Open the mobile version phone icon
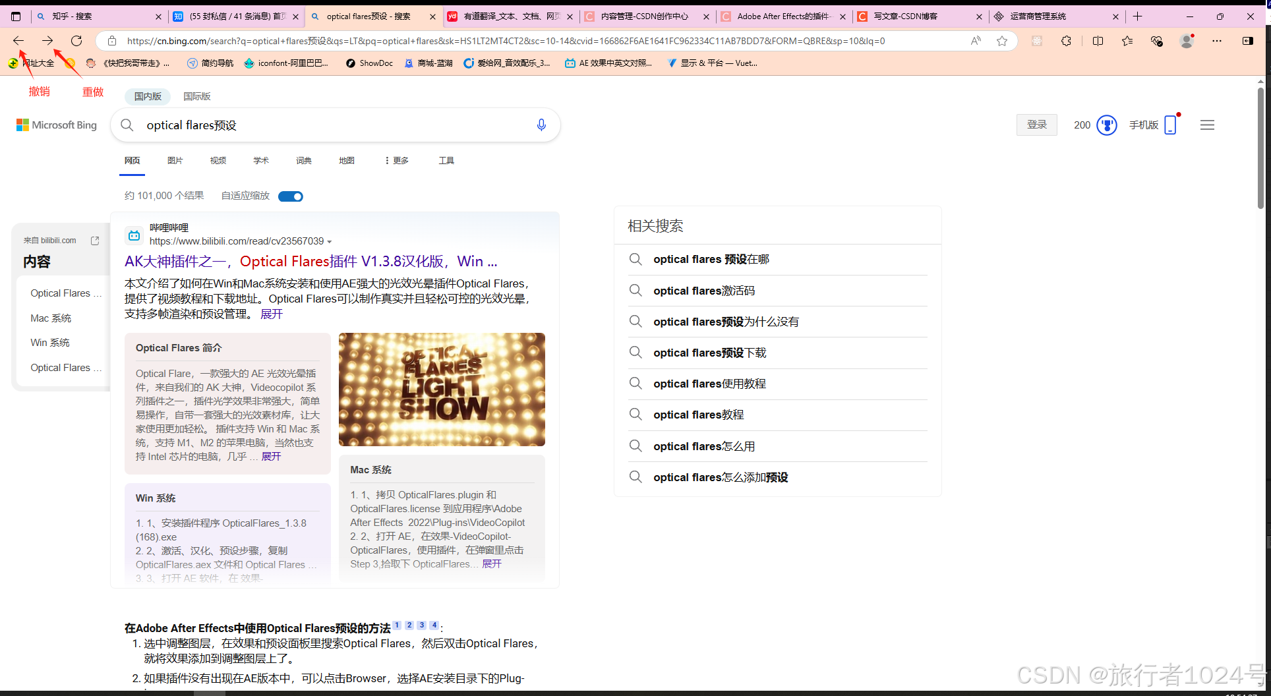The image size is (1271, 696). coord(1171,125)
